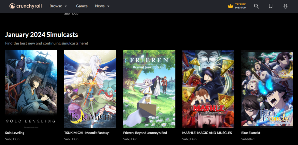Screen dimensions: 298x145
Task: Open the Blue Exorcist poster image
Action: click(x=267, y=89)
